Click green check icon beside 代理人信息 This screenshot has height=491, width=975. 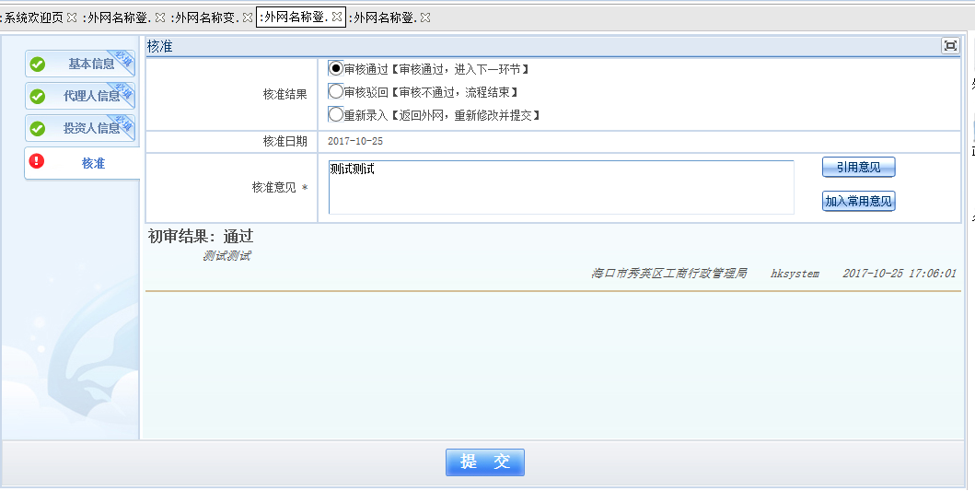click(x=38, y=97)
